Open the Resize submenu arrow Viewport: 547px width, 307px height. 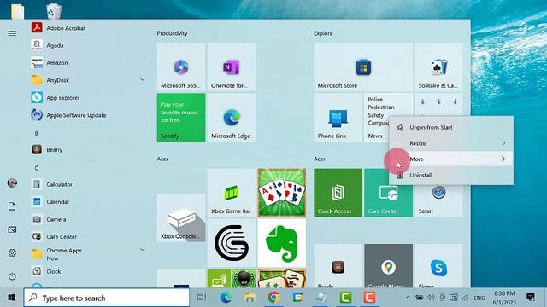[x=503, y=143]
